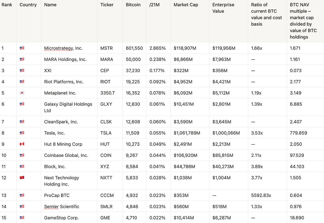Click the Japan flag in Metaplanet row
The image size is (324, 223).
22,93
